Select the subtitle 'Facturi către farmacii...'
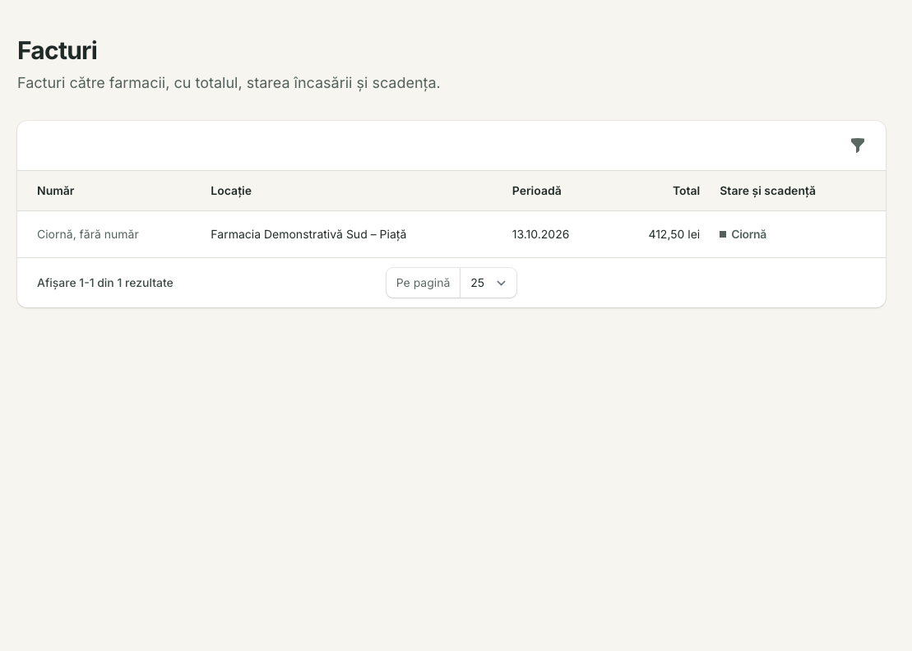Viewport: 912px width, 651px height. (229, 83)
